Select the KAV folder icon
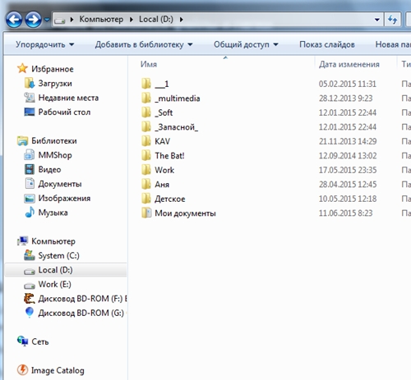This screenshot has height=380, width=411. coord(146,141)
